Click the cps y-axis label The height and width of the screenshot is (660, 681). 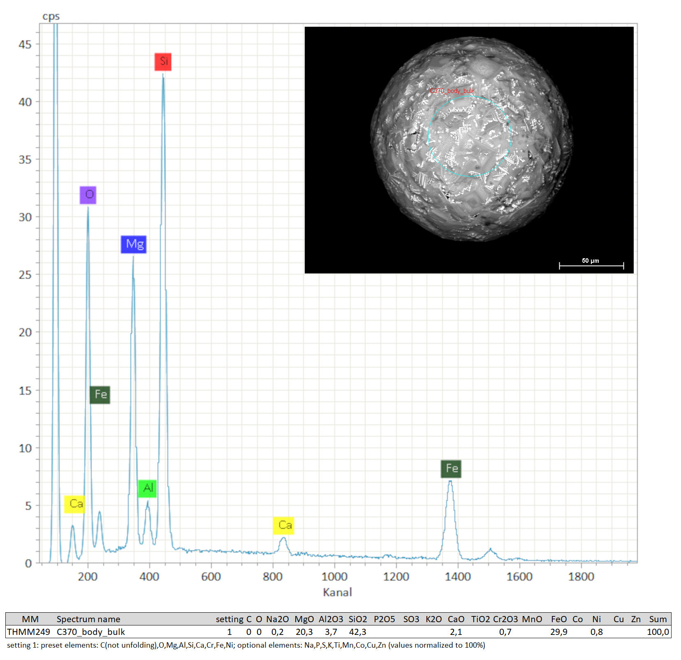[51, 16]
